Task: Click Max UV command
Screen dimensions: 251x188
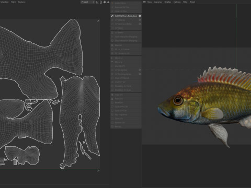Action: (126, 45)
